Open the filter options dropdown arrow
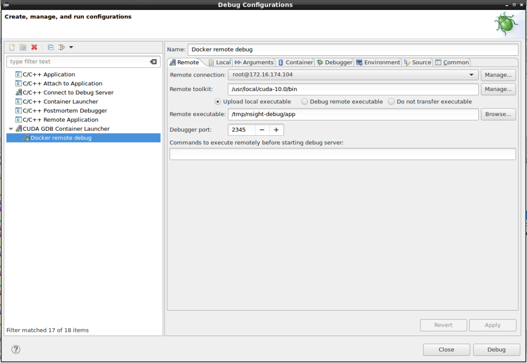The width and height of the screenshot is (527, 363). point(71,47)
